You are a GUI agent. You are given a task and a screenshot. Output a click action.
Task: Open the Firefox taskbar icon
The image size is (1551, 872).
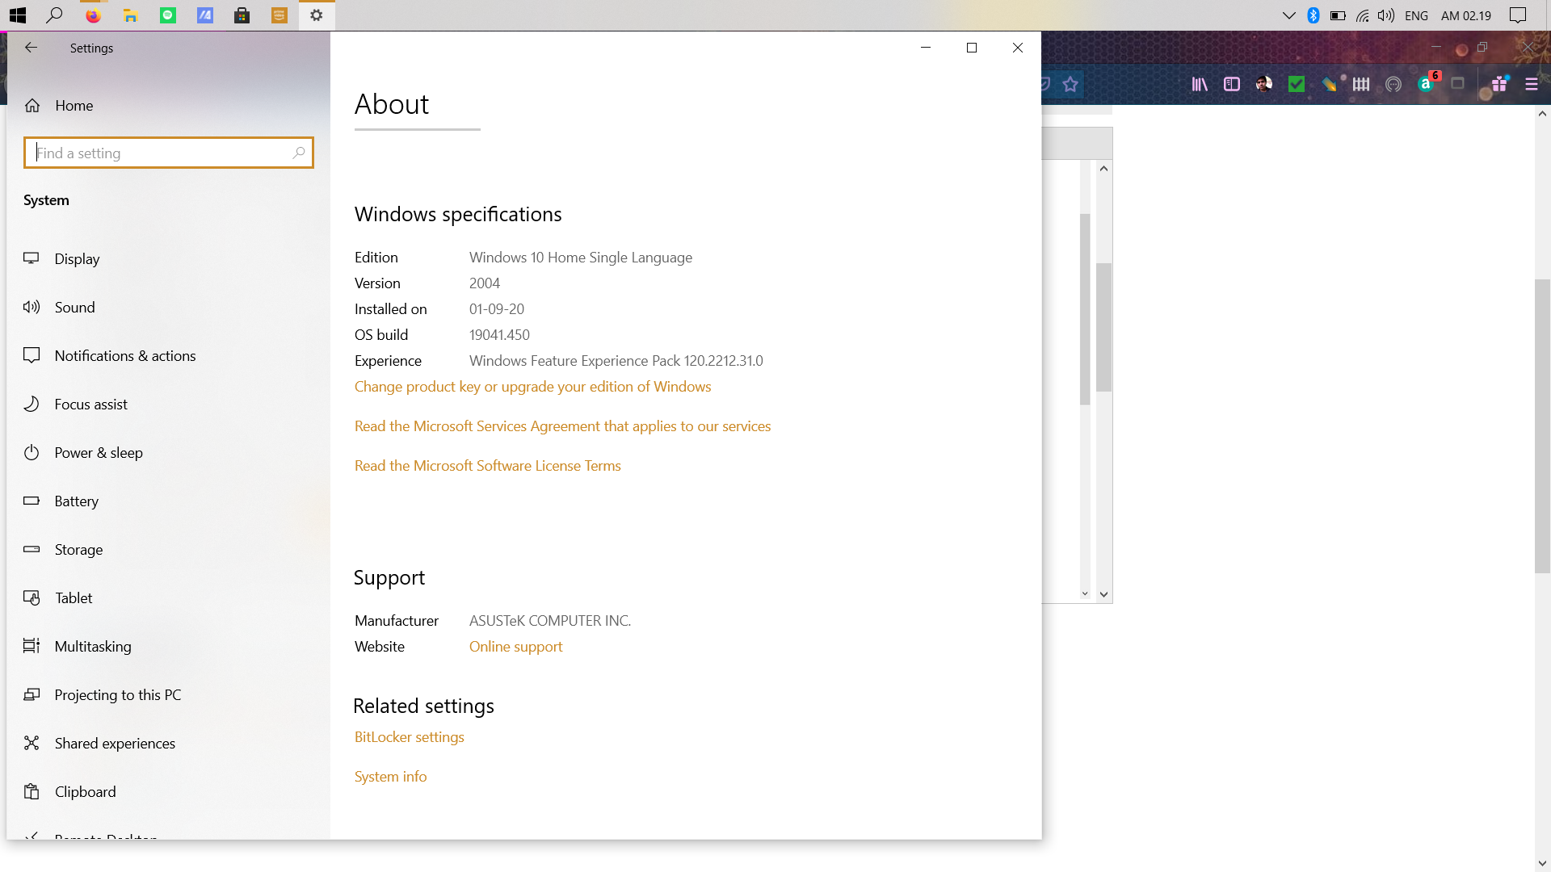(93, 15)
